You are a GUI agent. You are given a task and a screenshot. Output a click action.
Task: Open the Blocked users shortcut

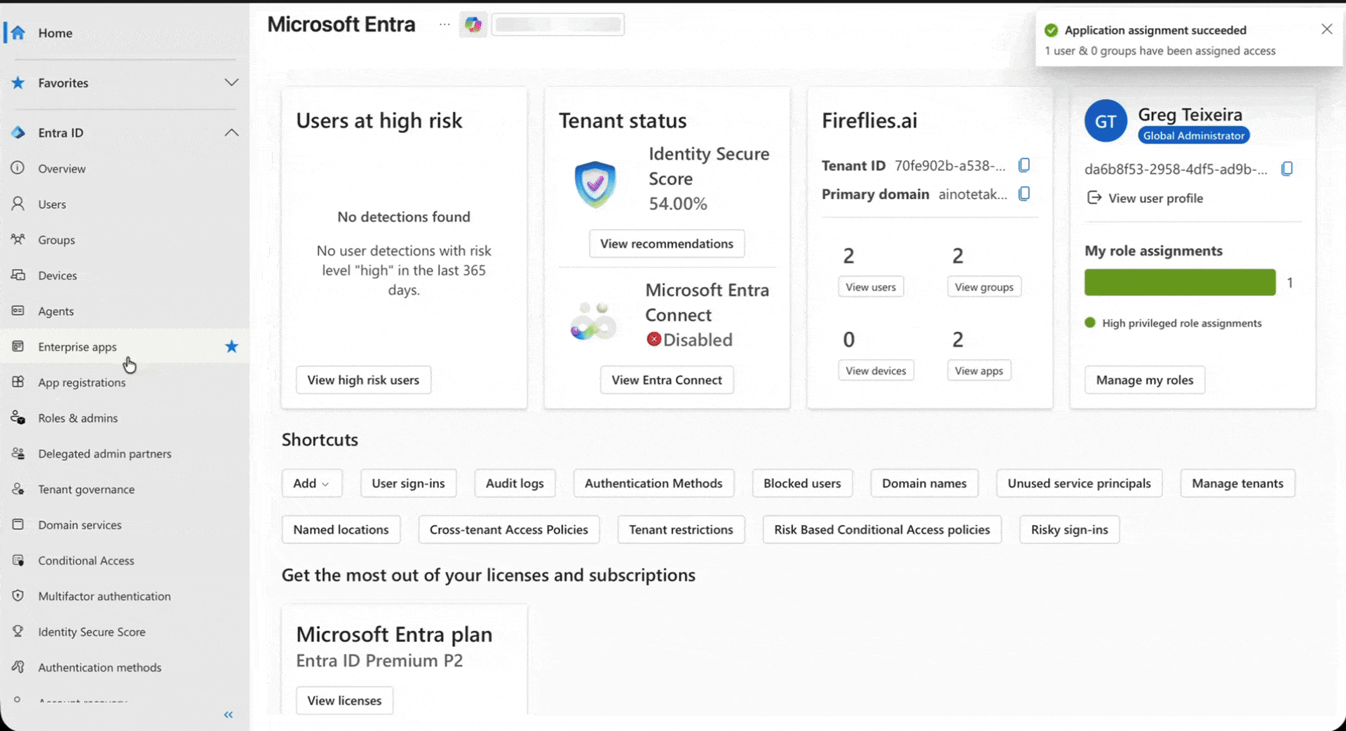pos(802,483)
